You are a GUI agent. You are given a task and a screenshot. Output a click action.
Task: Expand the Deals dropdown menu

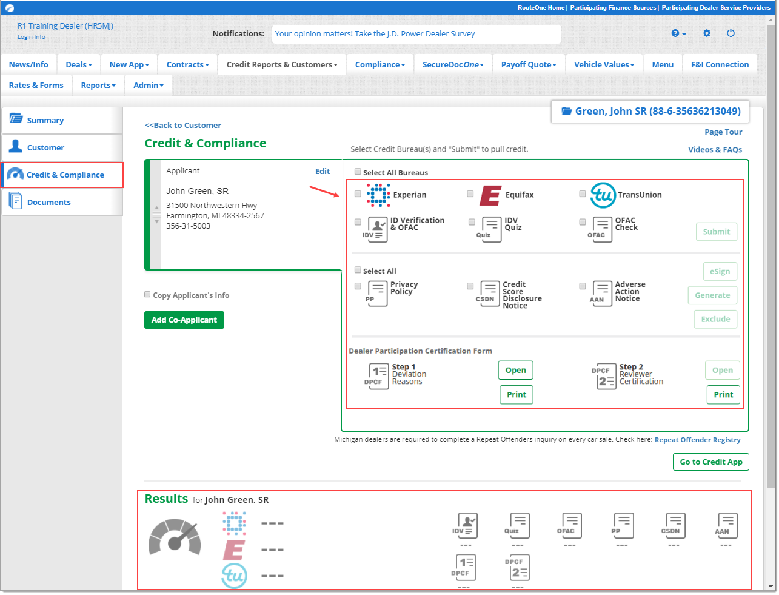tap(79, 64)
